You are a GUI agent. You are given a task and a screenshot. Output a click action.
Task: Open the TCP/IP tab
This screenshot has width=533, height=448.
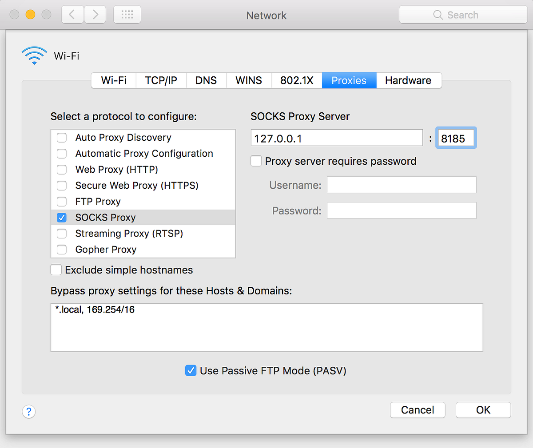pos(161,80)
